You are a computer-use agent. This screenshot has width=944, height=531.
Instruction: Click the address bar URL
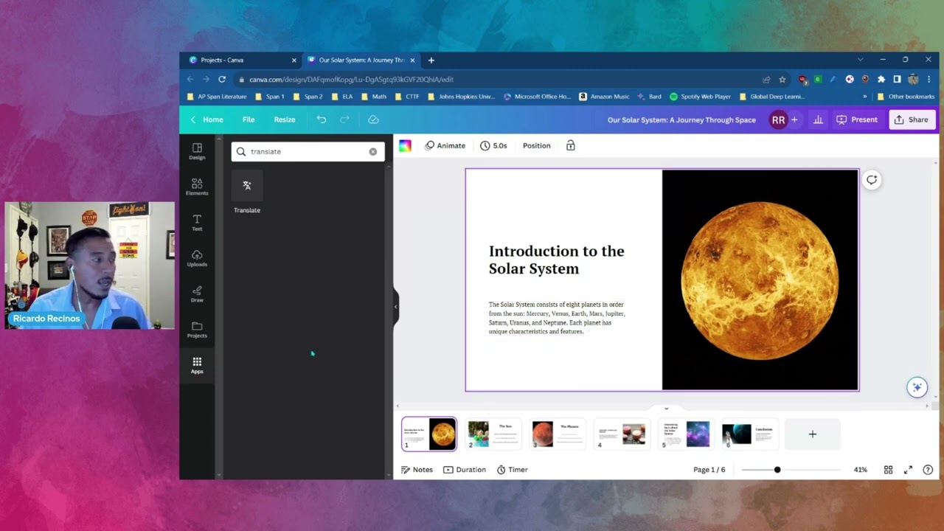click(351, 80)
